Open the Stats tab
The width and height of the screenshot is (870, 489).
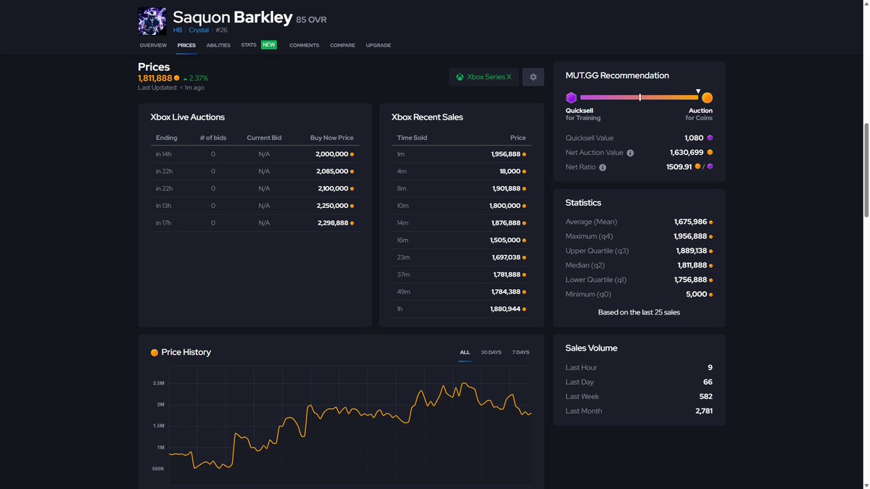(x=249, y=45)
